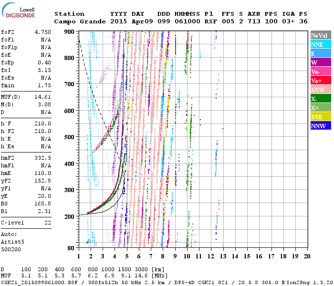
Task: Click the foF1 N/A value
Action: click(46, 40)
